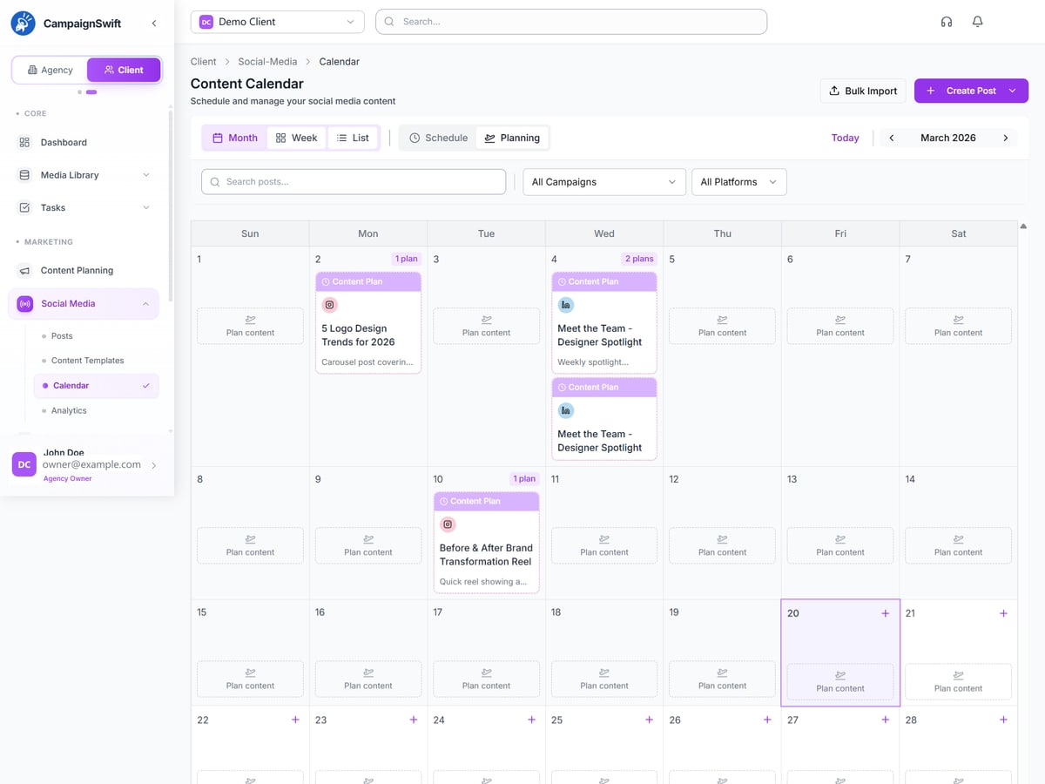1045x784 pixels.
Task: Go to the next month arrow
Action: point(1006,138)
